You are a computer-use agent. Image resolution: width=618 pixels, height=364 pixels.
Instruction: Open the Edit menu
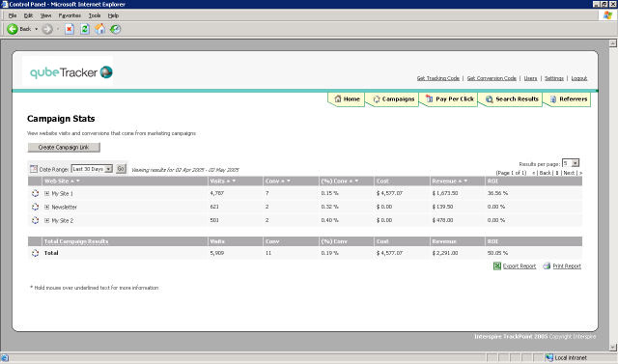pyautogui.click(x=28, y=15)
